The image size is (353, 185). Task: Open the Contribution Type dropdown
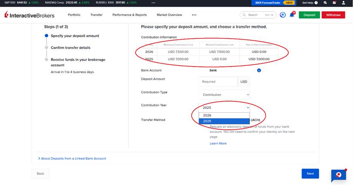coord(224,95)
